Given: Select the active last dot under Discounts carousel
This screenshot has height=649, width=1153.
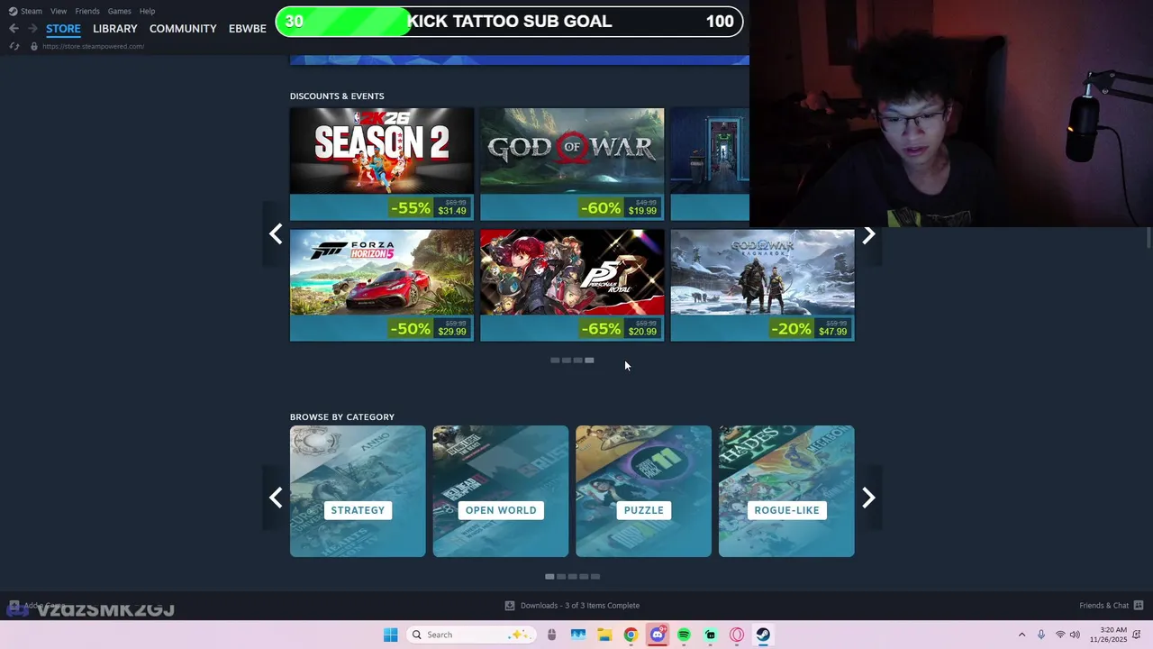Looking at the screenshot, I should pyautogui.click(x=589, y=361).
